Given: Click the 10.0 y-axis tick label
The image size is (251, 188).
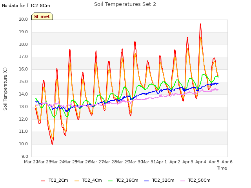Looking at the screenshot, I should point(24,144).
